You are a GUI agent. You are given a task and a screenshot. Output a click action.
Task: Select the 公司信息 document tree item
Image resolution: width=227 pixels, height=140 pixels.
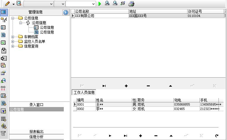[x=47, y=32]
